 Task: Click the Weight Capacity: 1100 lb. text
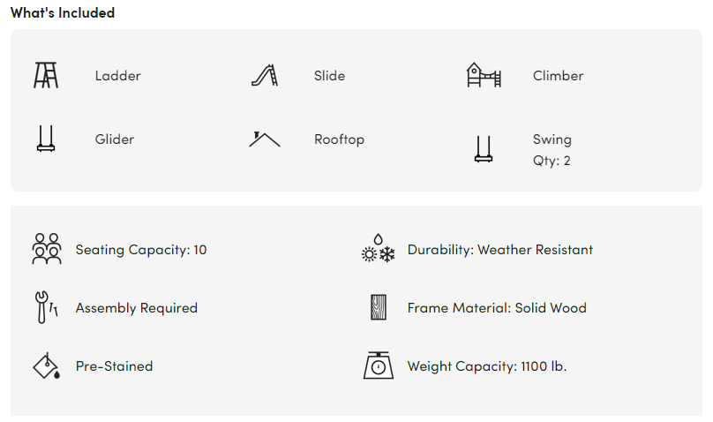[487, 366]
